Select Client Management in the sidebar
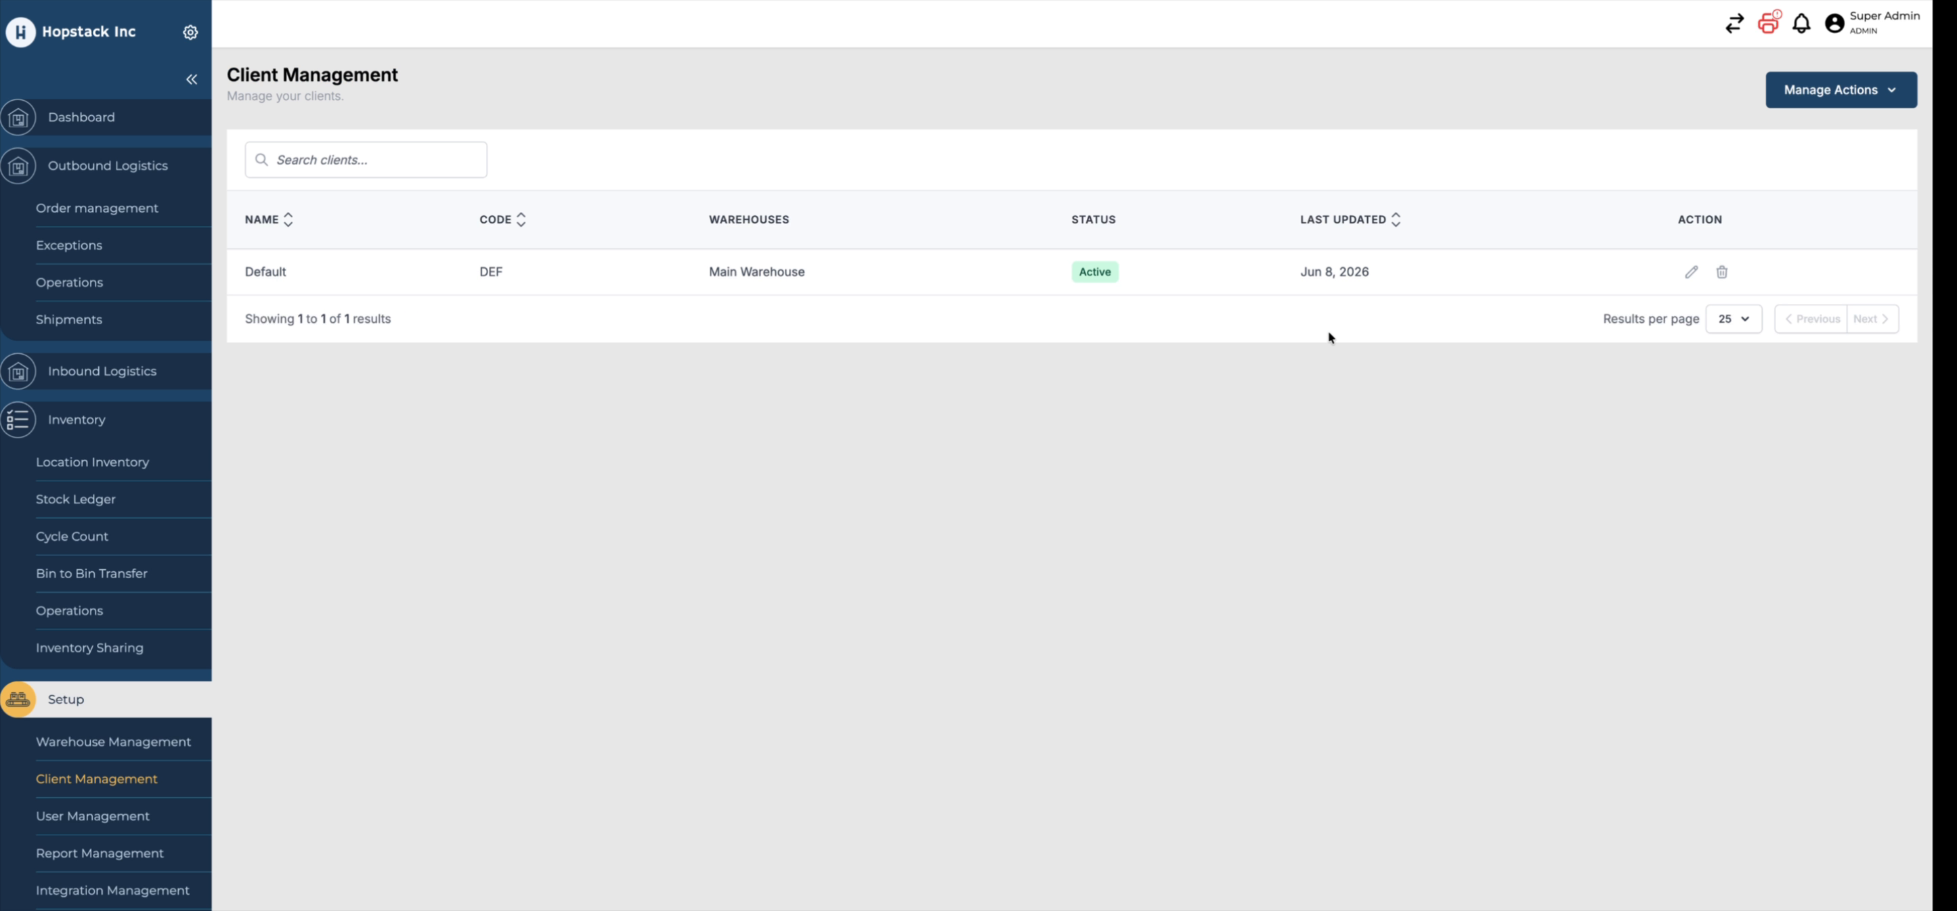Screen dimensions: 1957x911 click(96, 780)
